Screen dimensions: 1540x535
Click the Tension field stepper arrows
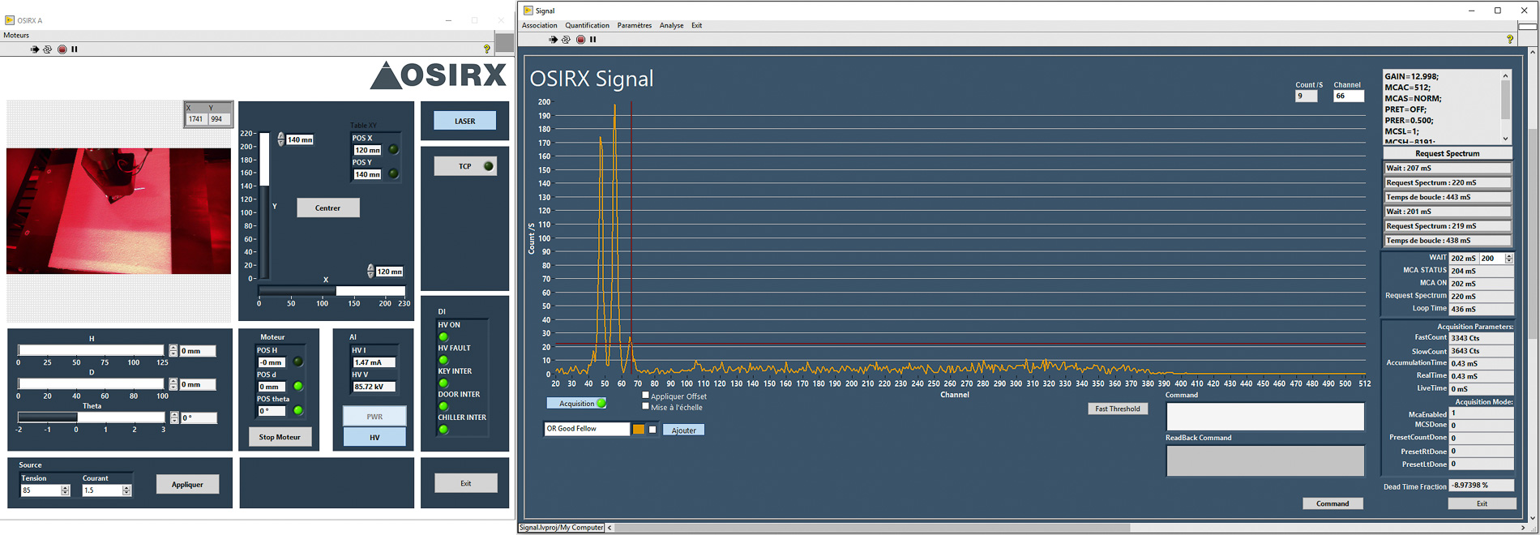pyautogui.click(x=66, y=490)
